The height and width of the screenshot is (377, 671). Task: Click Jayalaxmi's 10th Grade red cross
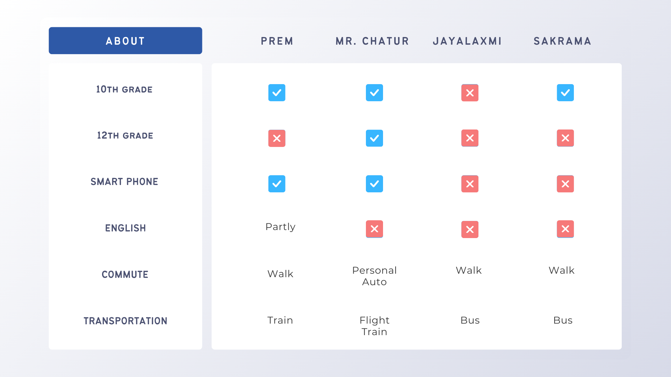point(470,93)
